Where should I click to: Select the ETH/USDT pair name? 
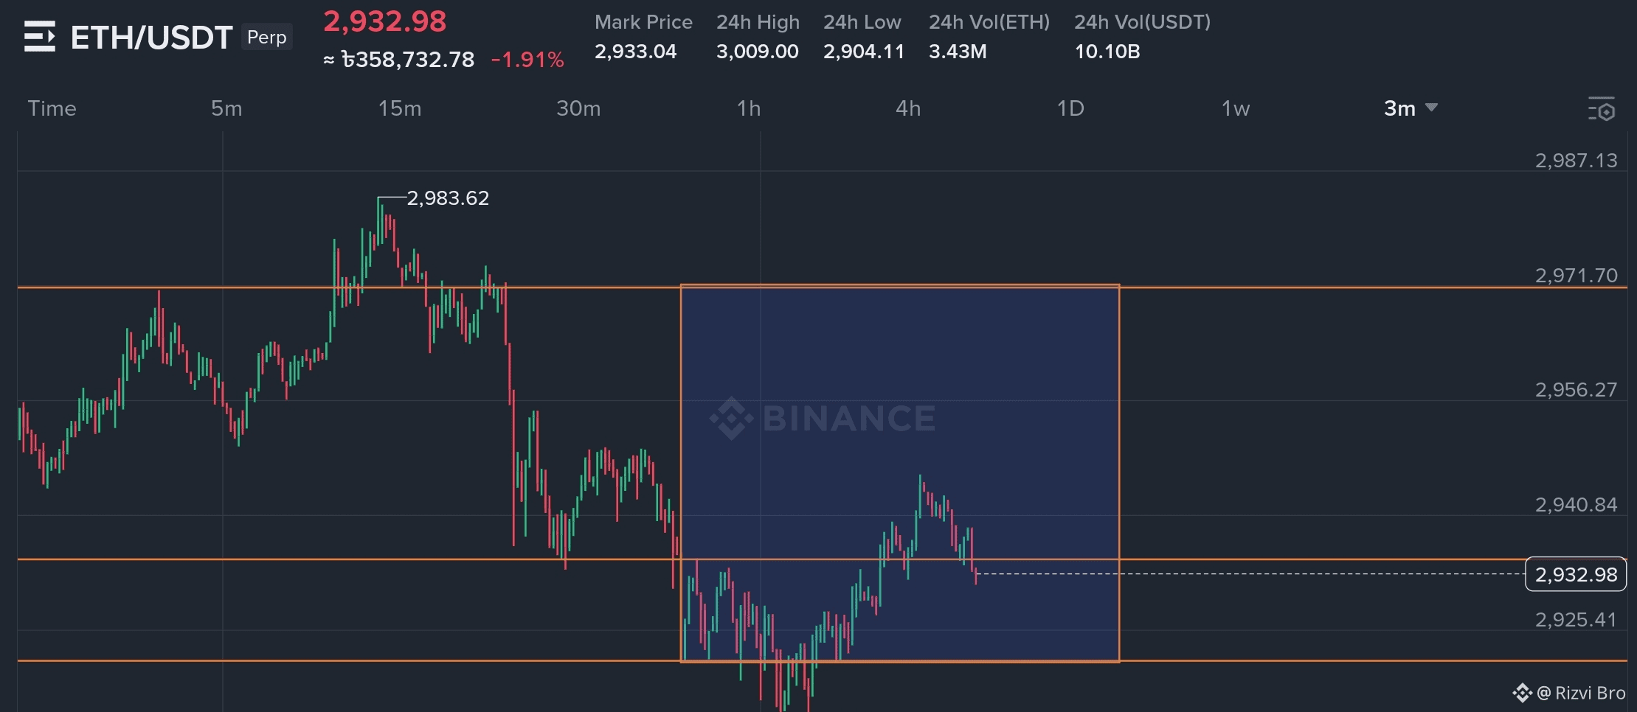[x=151, y=37]
